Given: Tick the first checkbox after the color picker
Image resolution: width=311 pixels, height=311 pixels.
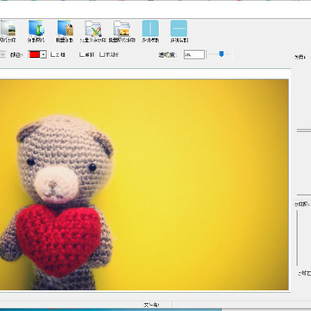Looking at the screenshot, I should pos(53,54).
